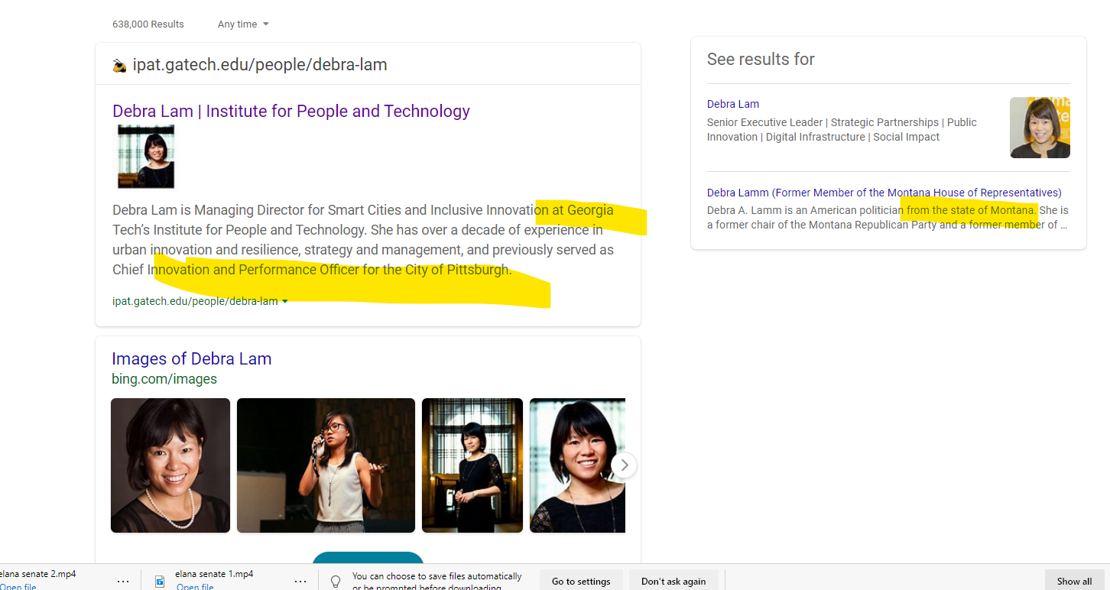Open file link under elana senate 2.mp4
Screen dimensions: 1110x590
18,586
